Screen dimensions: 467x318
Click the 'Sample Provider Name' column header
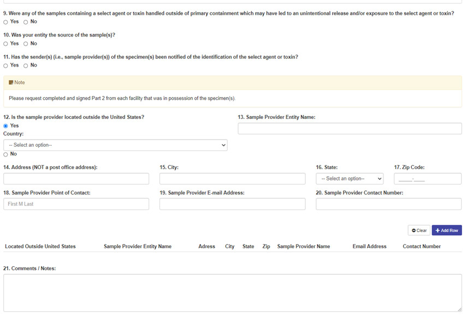[x=304, y=247]
